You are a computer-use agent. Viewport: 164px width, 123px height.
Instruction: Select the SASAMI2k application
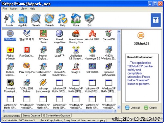(x=59, y=70)
